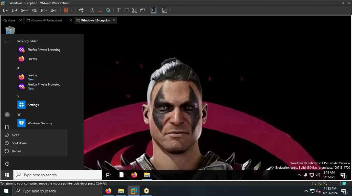Revert the VM to its previous snapshot
This screenshot has height=196, width=352.
click(100, 10)
